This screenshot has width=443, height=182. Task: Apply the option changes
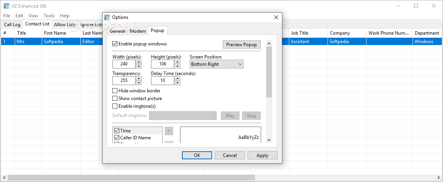click(263, 155)
